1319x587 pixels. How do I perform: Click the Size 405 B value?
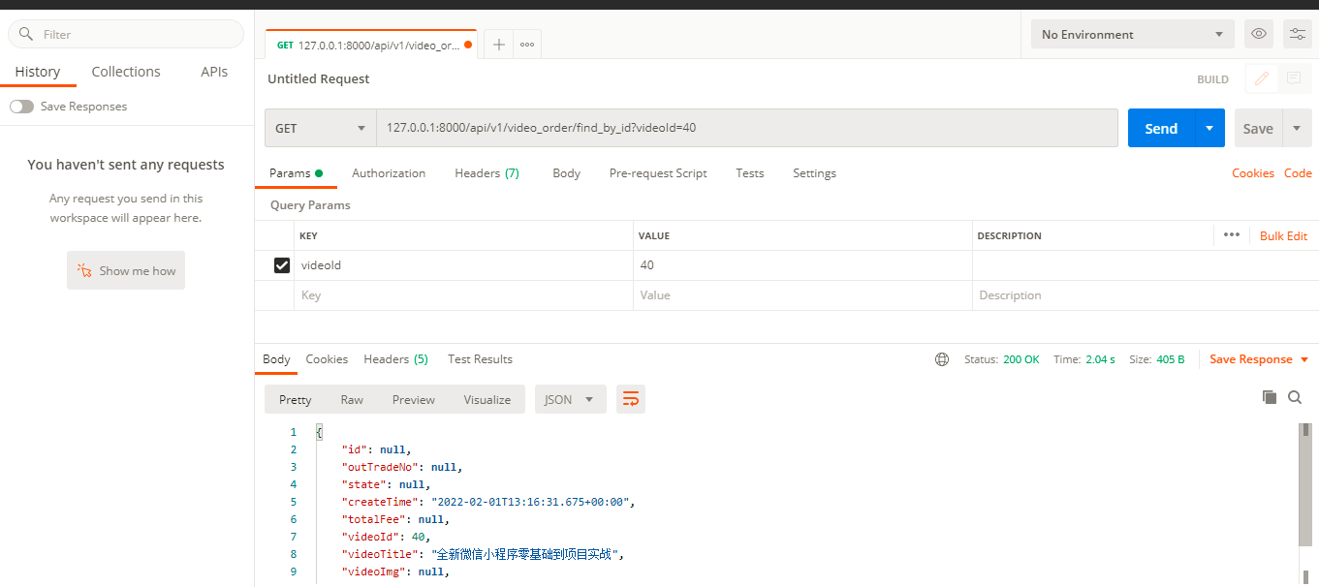pyautogui.click(x=1170, y=359)
